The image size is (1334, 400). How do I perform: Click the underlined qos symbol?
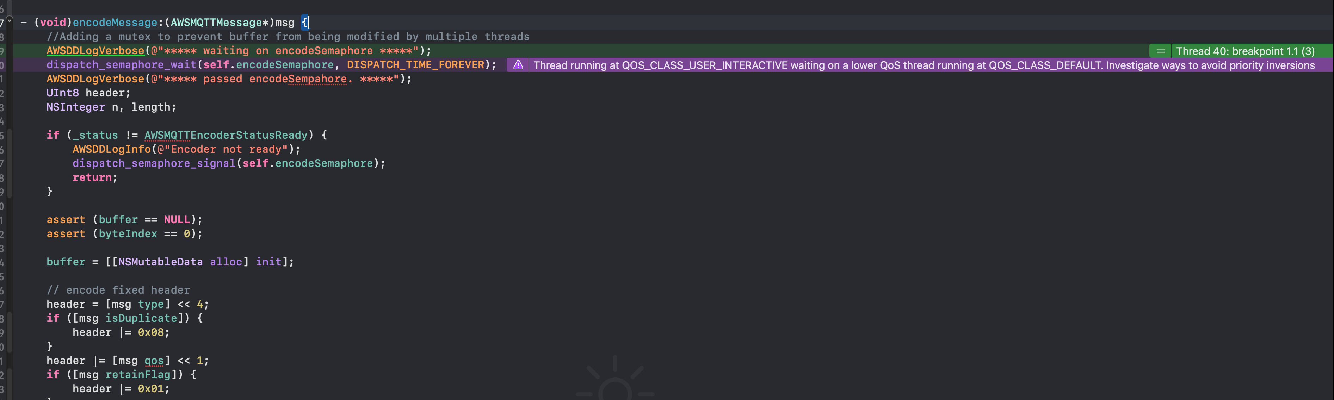tap(155, 360)
